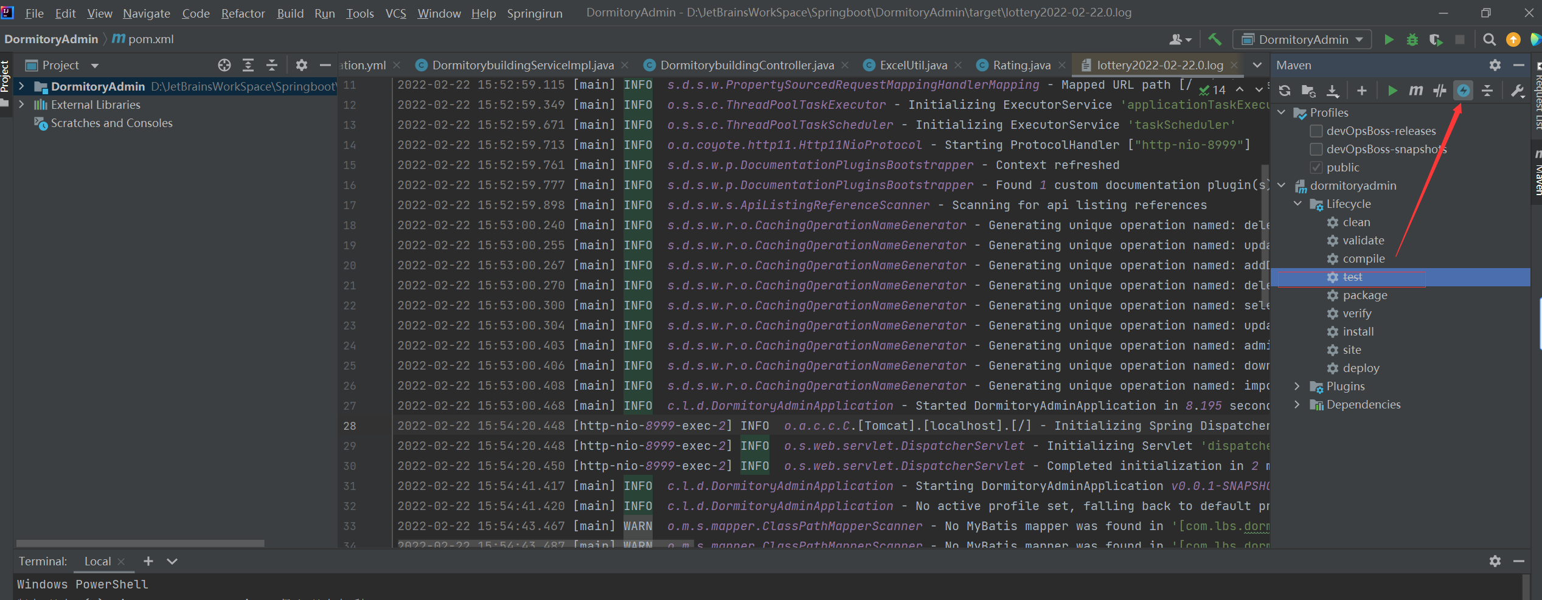This screenshot has width=1542, height=600.
Task: Stop the running process
Action: click(1460, 40)
